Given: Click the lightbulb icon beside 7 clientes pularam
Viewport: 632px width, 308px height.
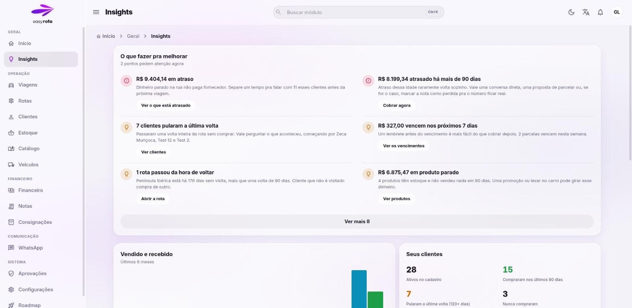Looking at the screenshot, I should click(x=126, y=128).
